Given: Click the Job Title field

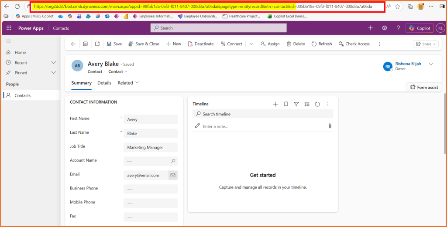Looking at the screenshot, I should tap(151, 147).
